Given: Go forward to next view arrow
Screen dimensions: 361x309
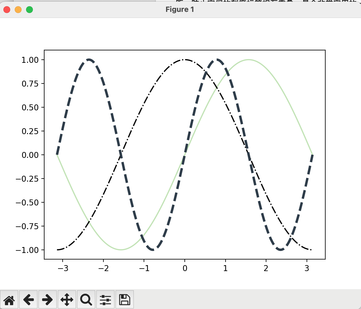Looking at the screenshot, I should [48, 299].
